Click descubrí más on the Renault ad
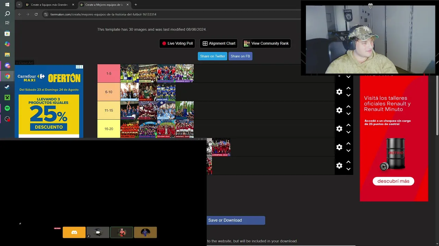Screen dimensions: 439x246 pos(393,181)
